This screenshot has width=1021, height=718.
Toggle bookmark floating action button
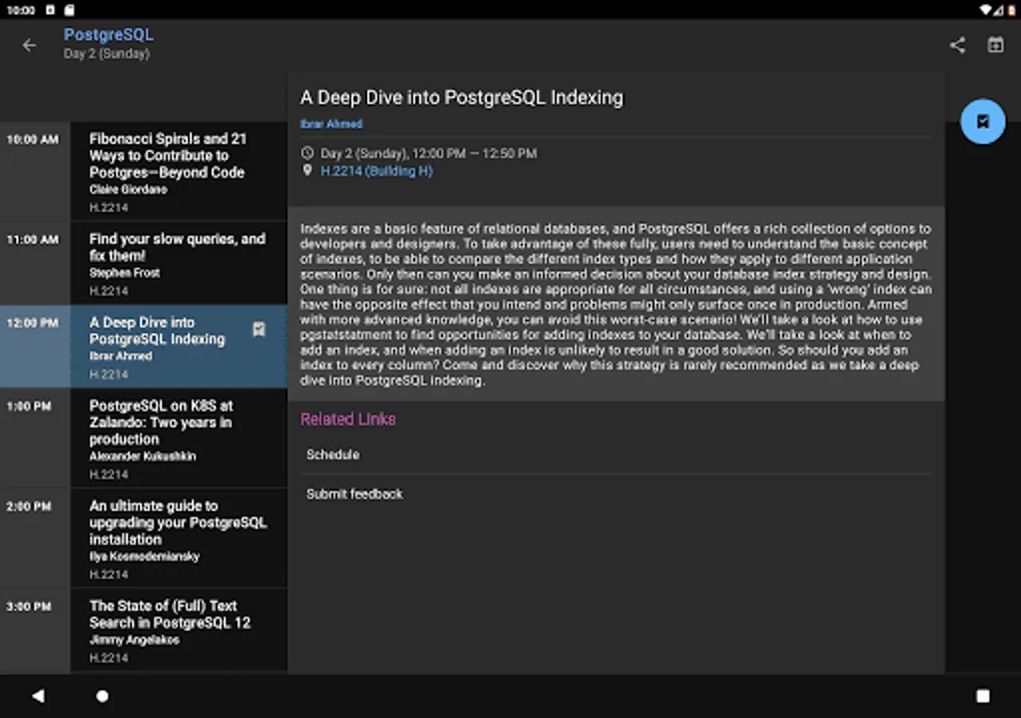983,121
